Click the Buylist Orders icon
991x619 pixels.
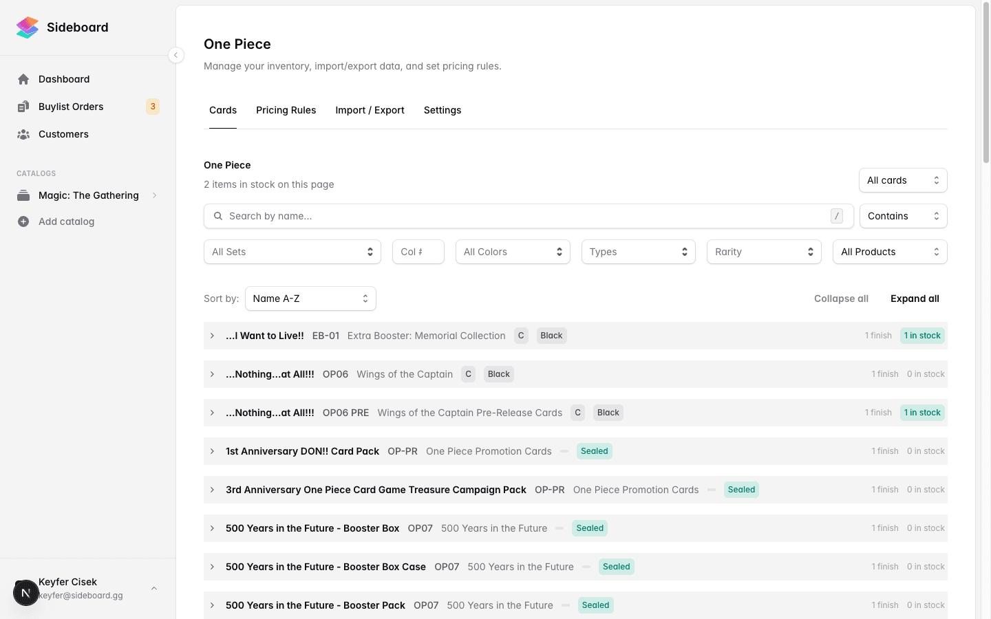(23, 107)
